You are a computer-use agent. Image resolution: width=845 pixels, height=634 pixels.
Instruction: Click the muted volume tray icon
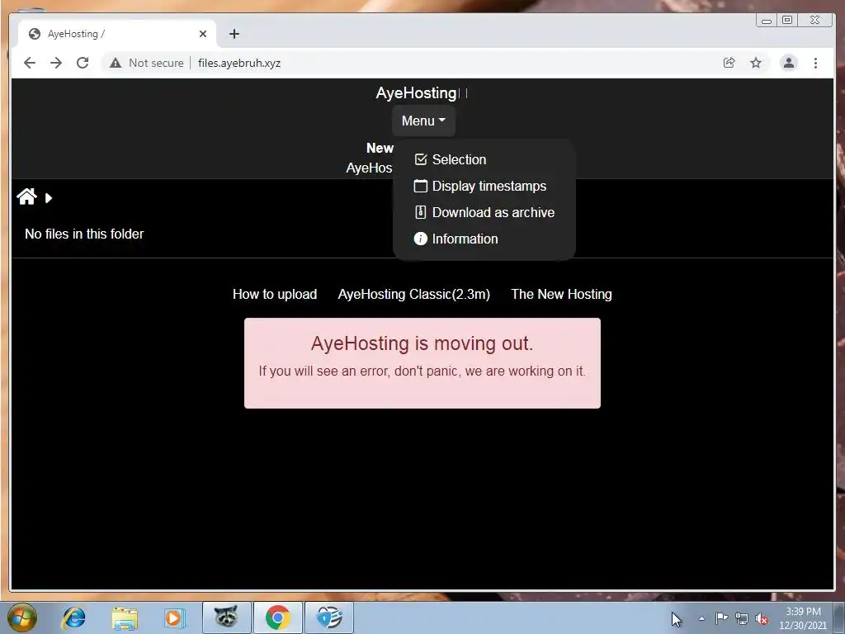coord(762,619)
